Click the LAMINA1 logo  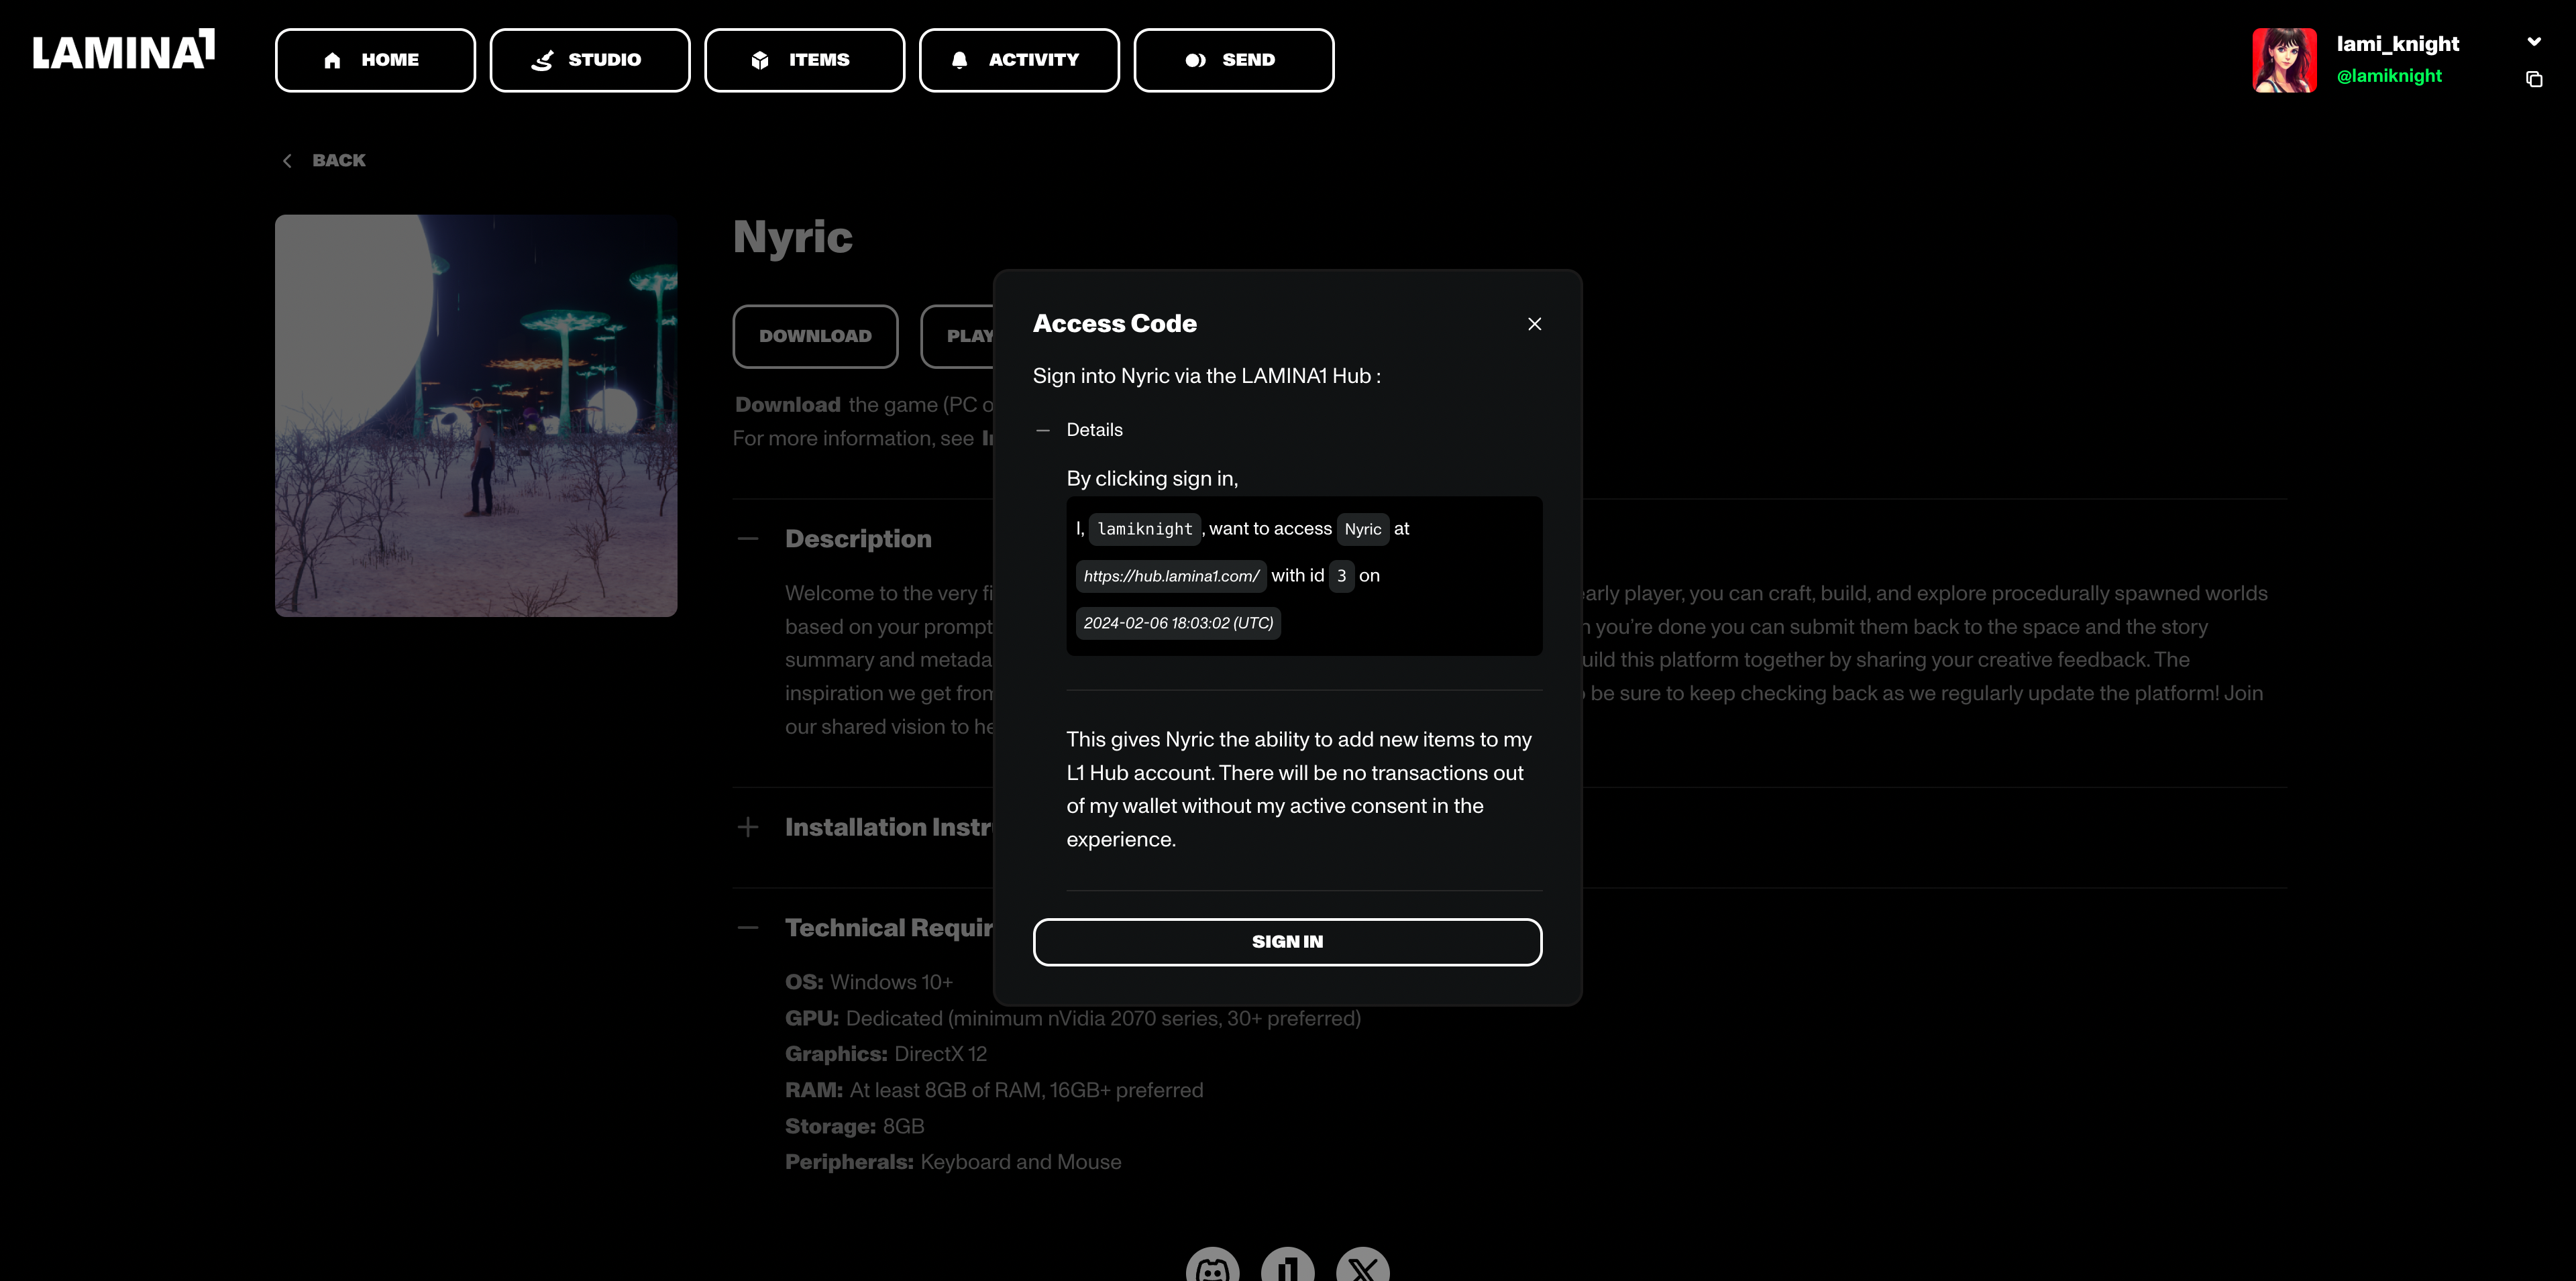click(124, 50)
